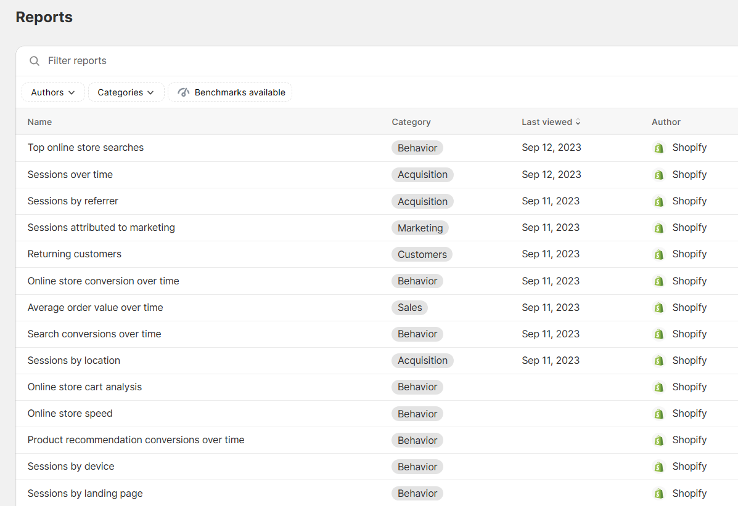Click Shopify logo in Search conversions over time row
Image resolution: width=738 pixels, height=506 pixels.
coord(659,334)
